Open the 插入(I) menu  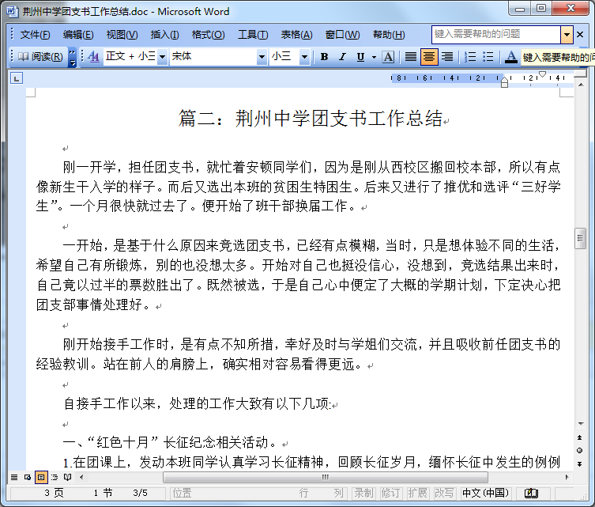point(164,35)
